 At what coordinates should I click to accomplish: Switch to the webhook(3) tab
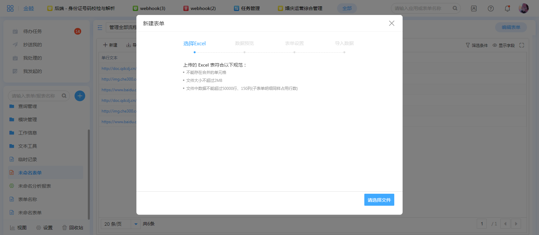tap(149, 8)
